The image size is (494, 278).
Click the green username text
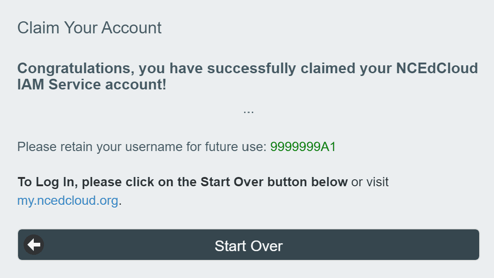click(x=303, y=146)
